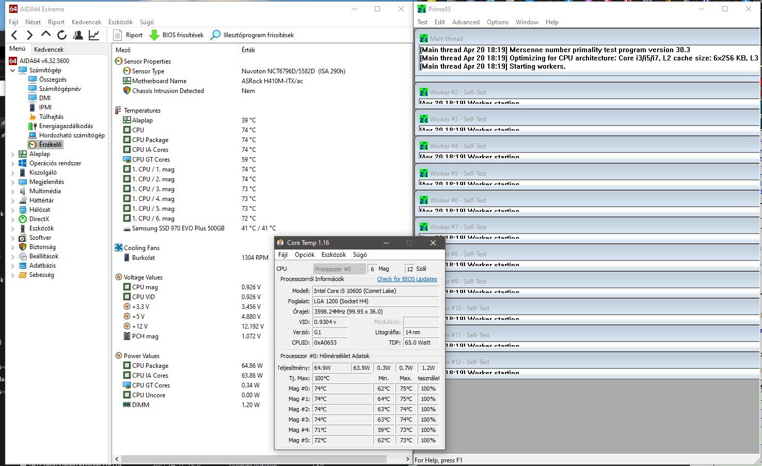762x466 pixels.
Task: Select DMI in the tree
Action: click(45, 98)
